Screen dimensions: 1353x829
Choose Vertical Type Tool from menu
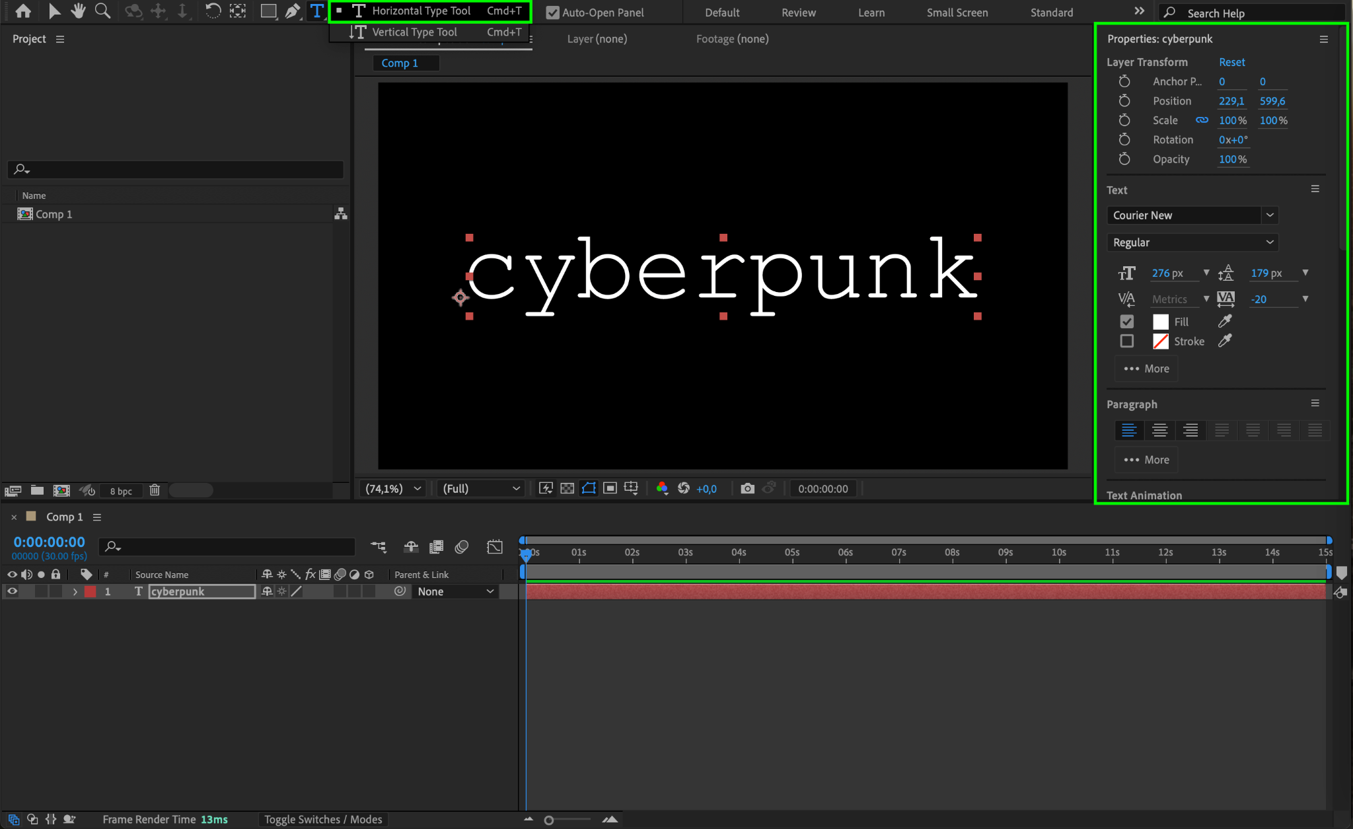414,32
